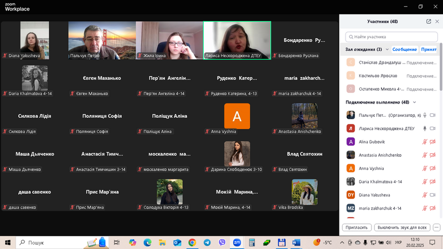Select the Бондаренко Руслана tile
This screenshot has height=249, width=443.
click(x=305, y=40)
